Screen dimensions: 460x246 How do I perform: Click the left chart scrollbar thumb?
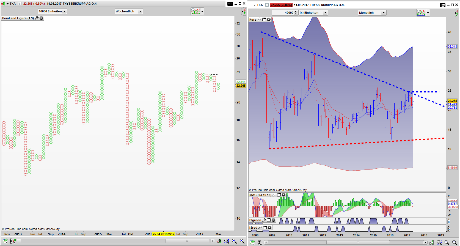(x=187, y=241)
